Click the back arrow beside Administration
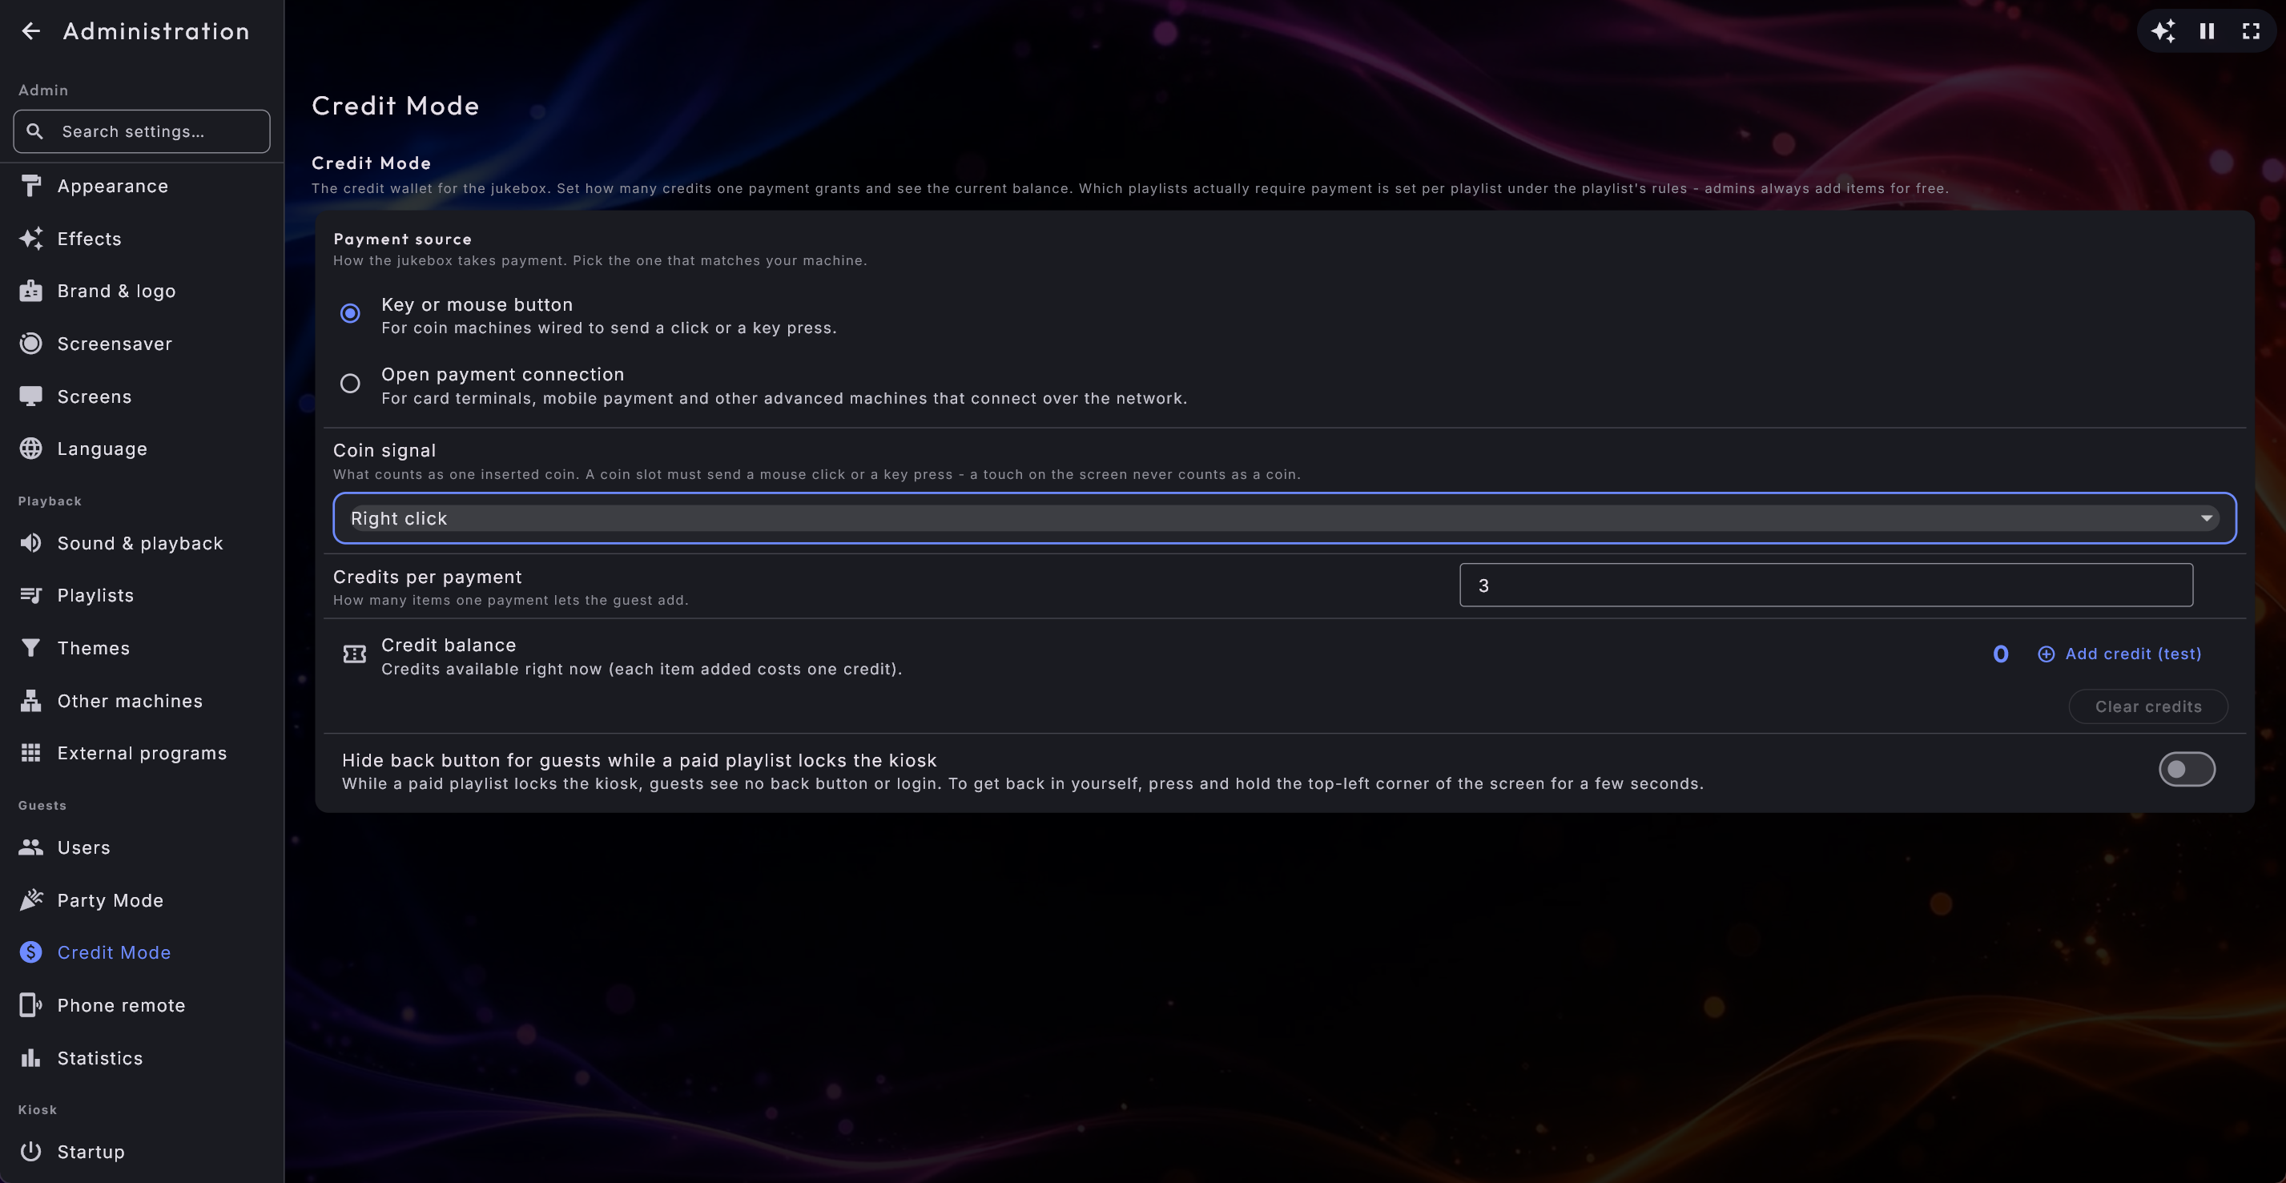 (x=31, y=31)
